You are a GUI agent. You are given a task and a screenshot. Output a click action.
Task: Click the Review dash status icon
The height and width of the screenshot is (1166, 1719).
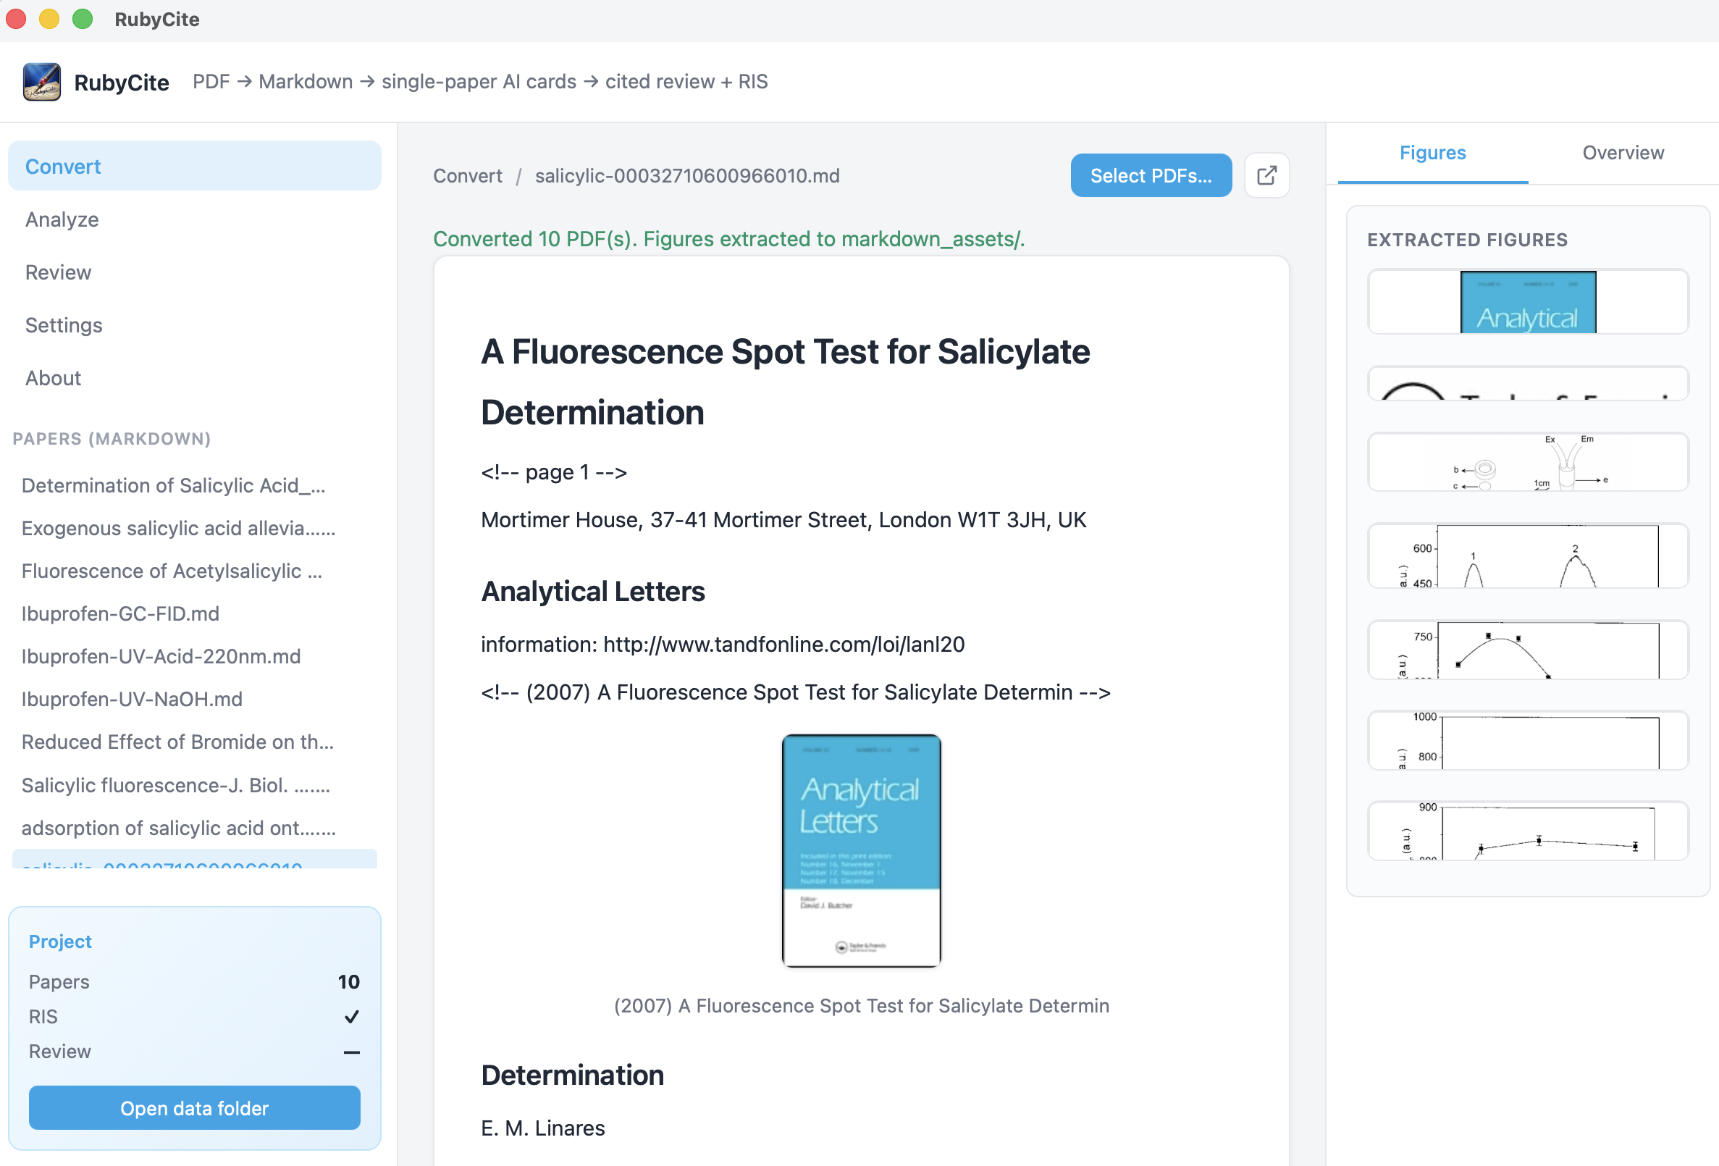pos(351,1052)
